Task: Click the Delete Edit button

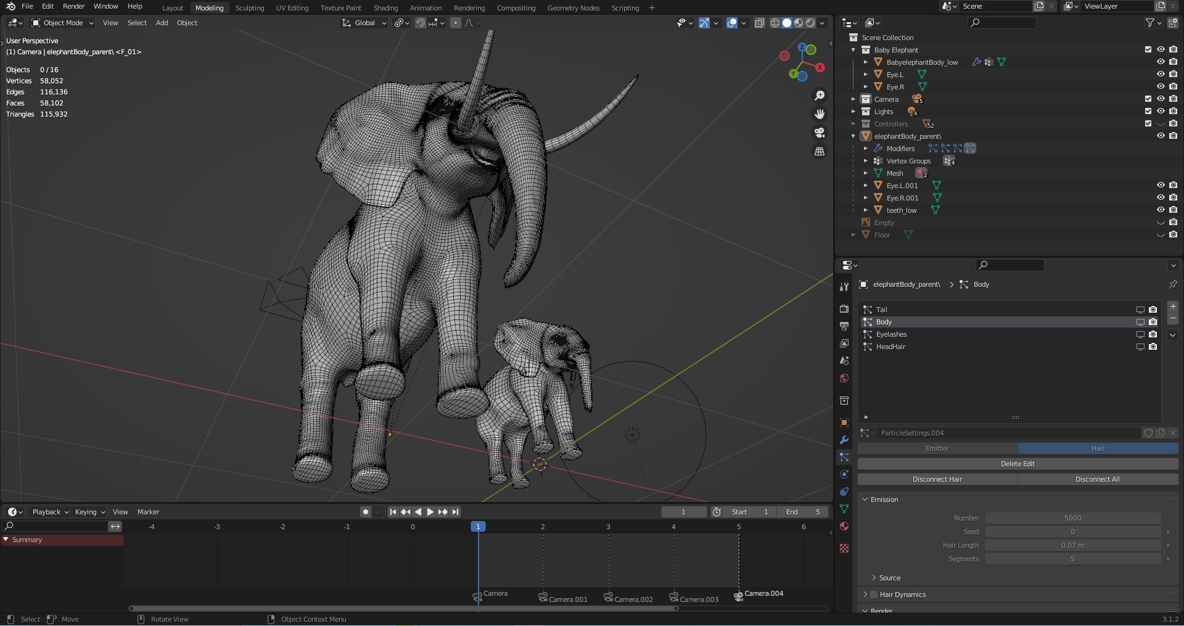Action: (x=1017, y=464)
